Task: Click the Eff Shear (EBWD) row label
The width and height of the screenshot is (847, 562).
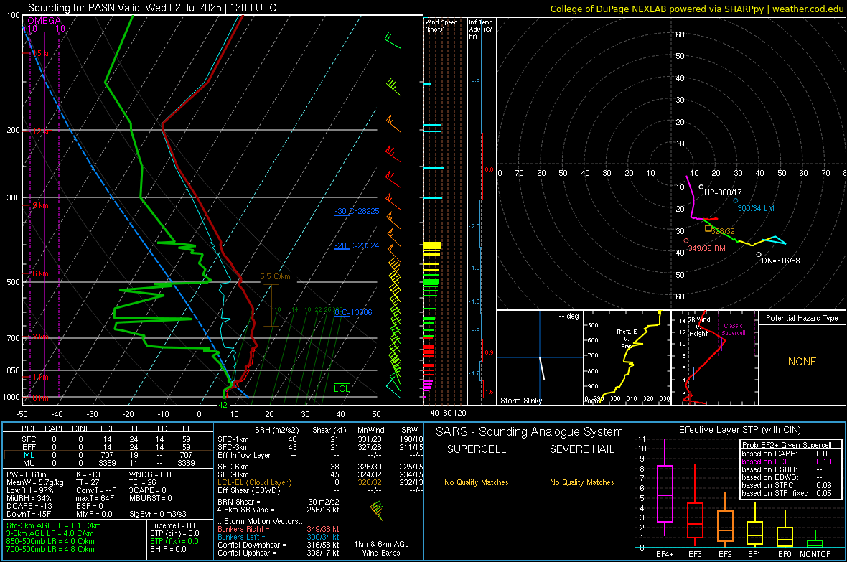Action: (x=249, y=490)
